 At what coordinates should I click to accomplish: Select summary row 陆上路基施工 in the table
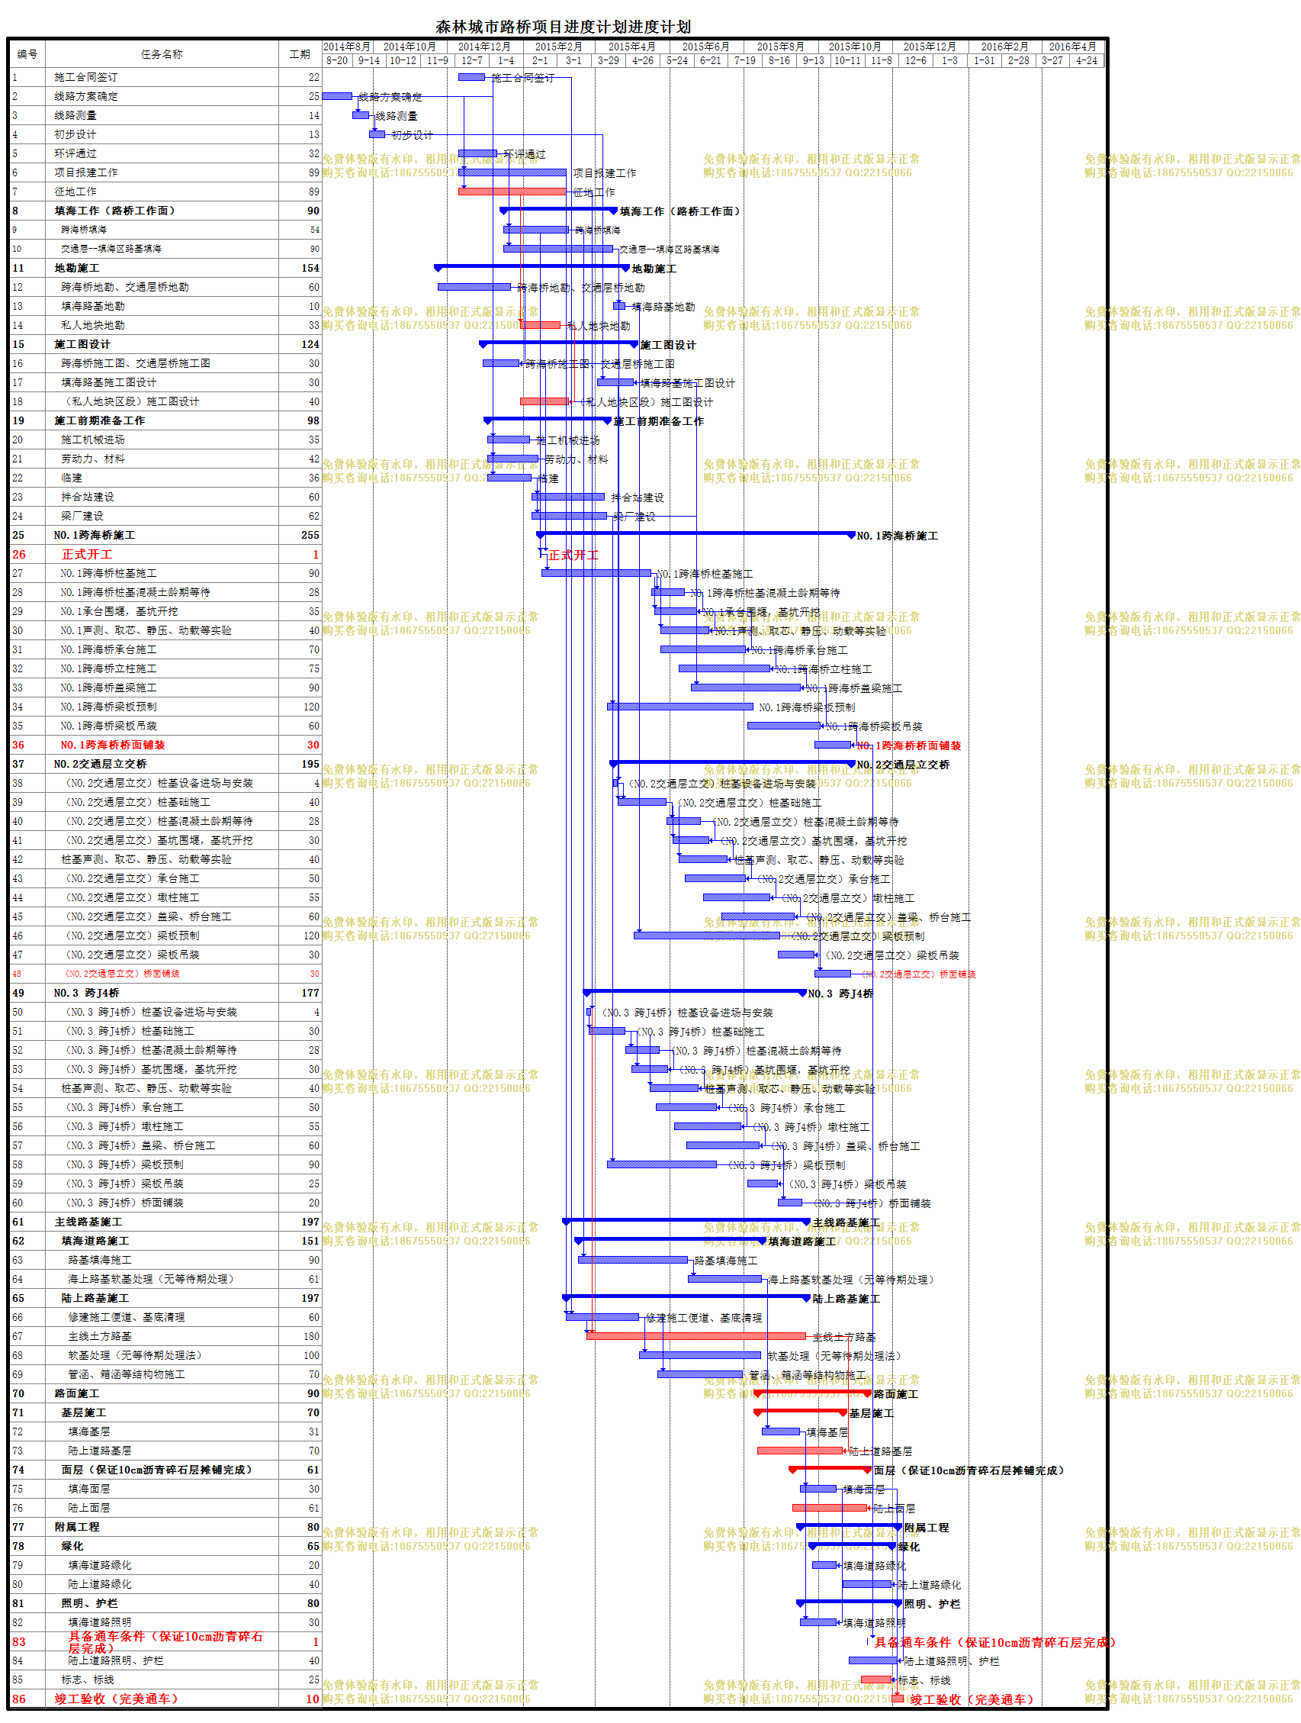(165, 1299)
